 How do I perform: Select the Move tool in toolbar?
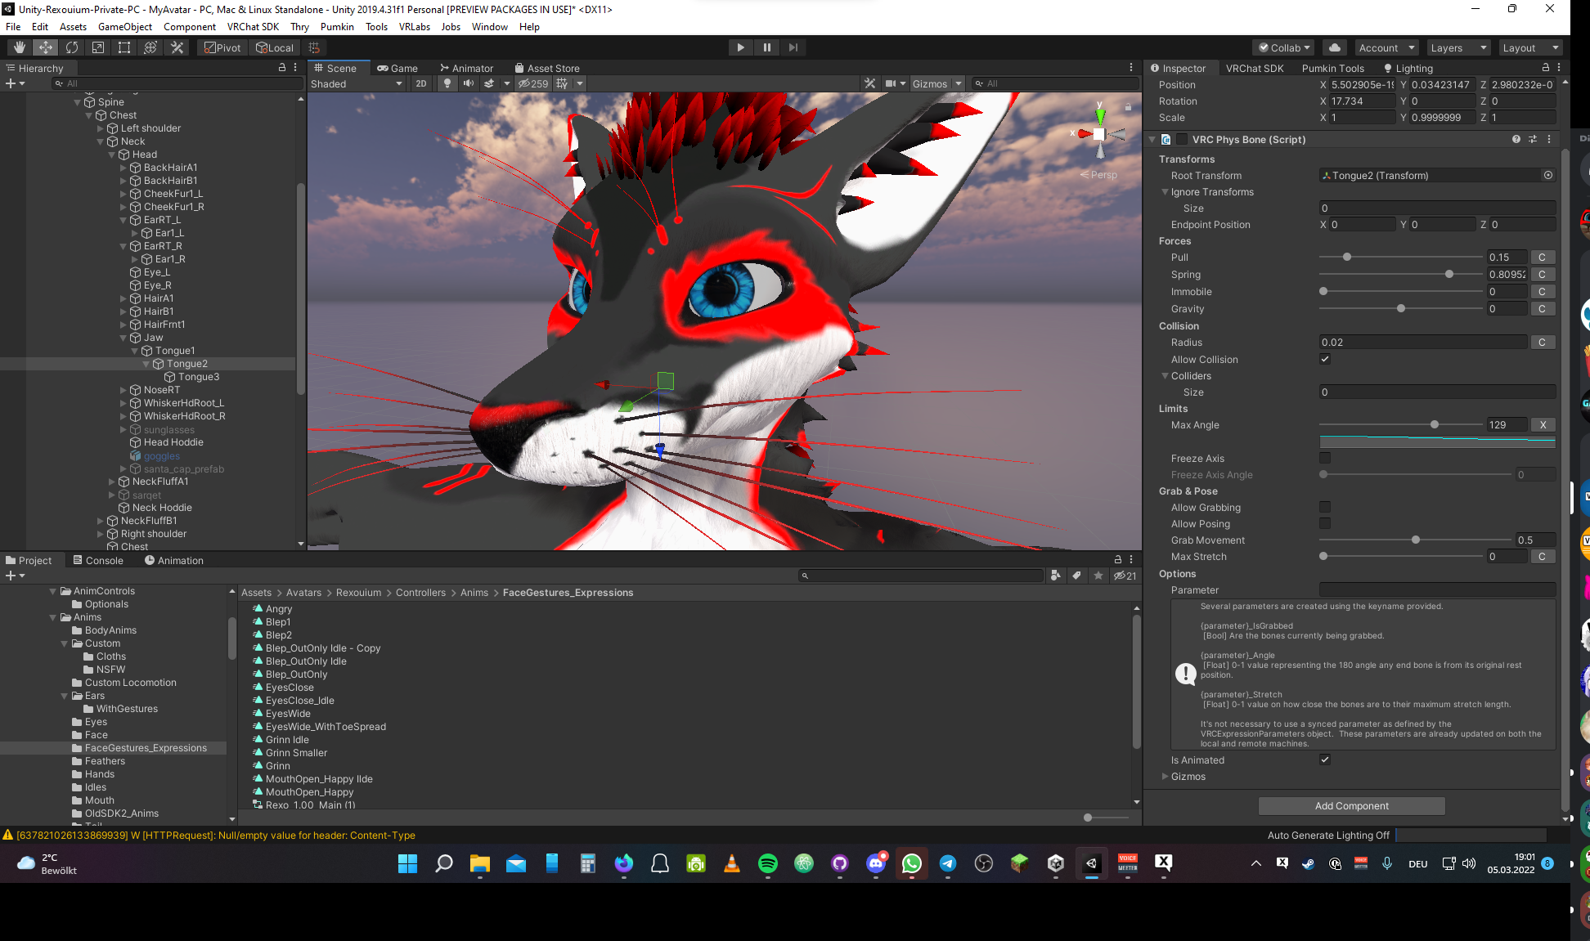(x=46, y=47)
